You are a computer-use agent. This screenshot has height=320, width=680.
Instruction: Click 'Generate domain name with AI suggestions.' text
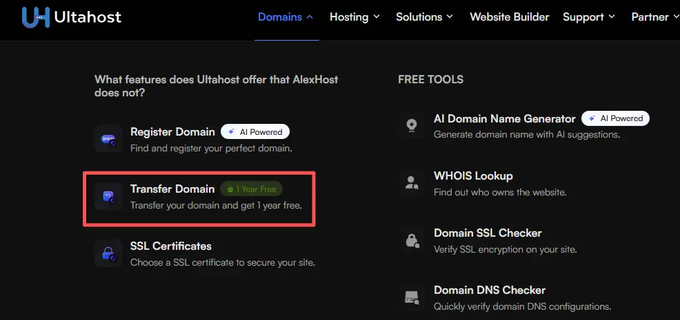pyautogui.click(x=527, y=134)
